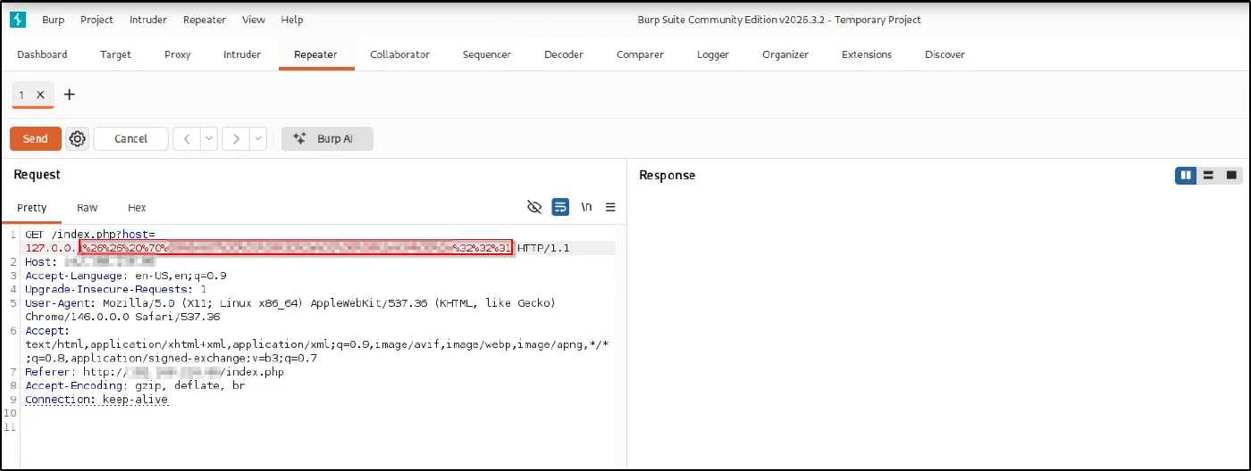
Task: Click the Cancel button
Action: (x=130, y=138)
